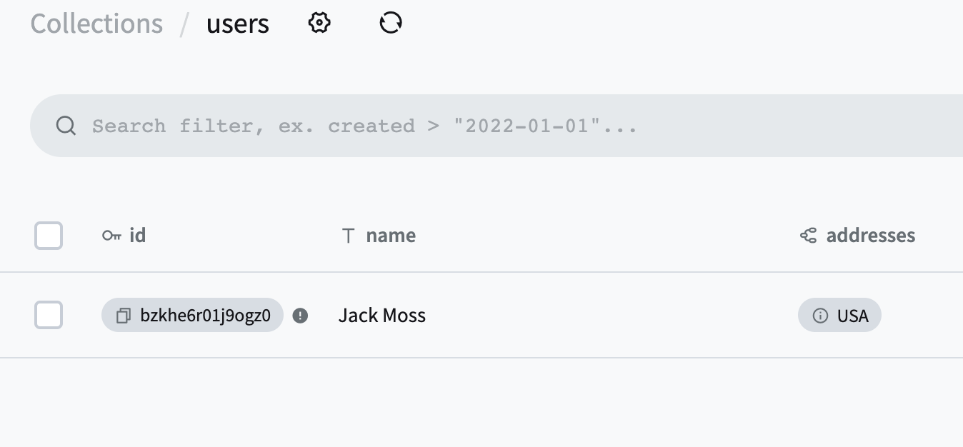Image resolution: width=963 pixels, height=447 pixels.
Task: Copy the record id via copy icon
Action: point(122,315)
